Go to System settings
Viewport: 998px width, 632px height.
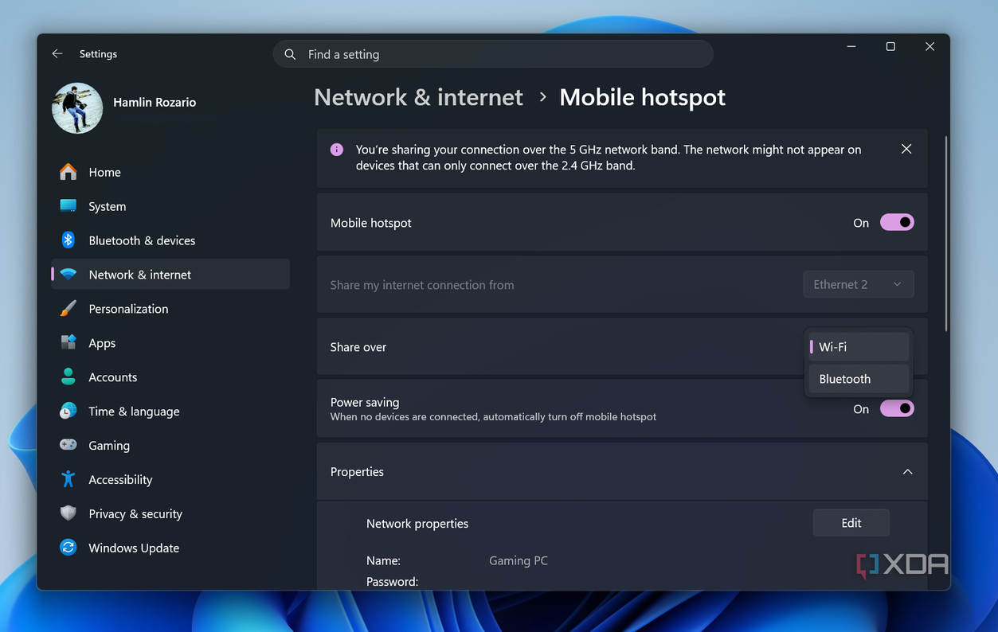coord(170,206)
